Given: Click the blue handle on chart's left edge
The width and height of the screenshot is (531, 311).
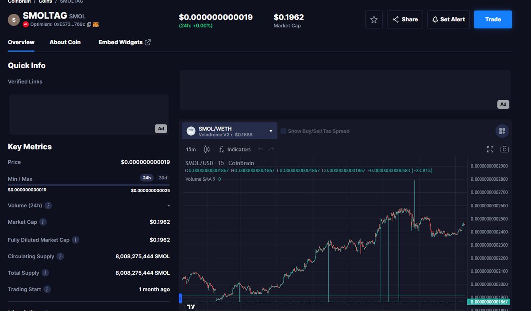Looking at the screenshot, I should (x=180, y=299).
